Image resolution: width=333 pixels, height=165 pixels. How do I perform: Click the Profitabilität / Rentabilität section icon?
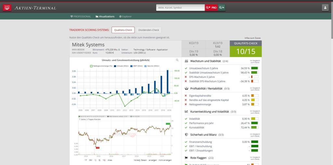point(186,89)
